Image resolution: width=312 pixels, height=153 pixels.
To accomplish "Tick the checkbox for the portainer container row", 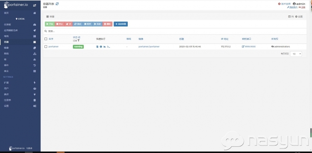I will click(46, 47).
